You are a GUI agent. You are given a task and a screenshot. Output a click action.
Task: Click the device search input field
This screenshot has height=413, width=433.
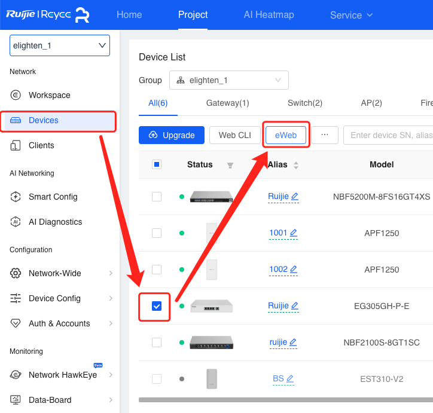(x=388, y=135)
